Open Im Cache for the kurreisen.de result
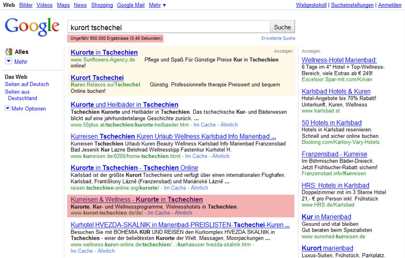 click(x=196, y=156)
